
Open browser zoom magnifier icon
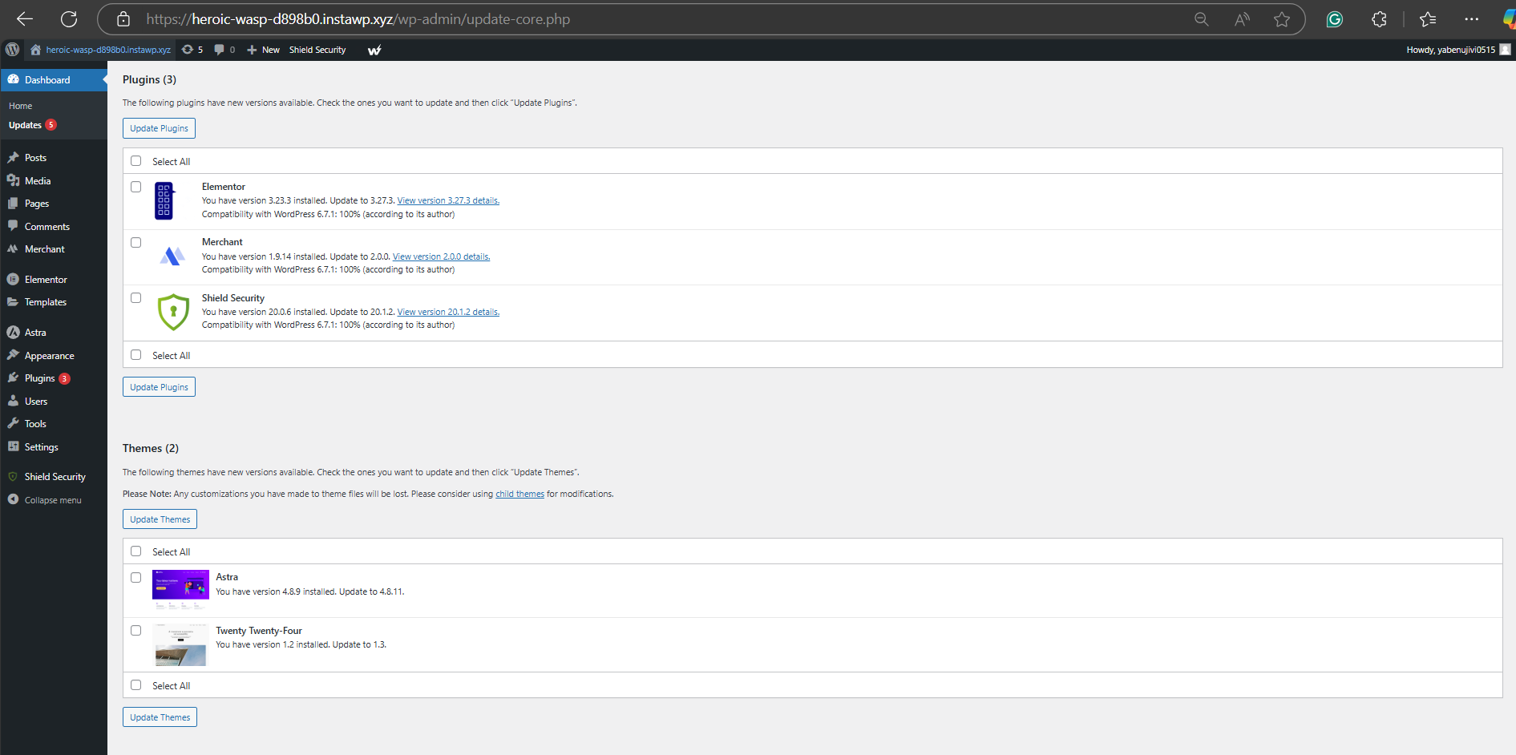pos(1201,19)
